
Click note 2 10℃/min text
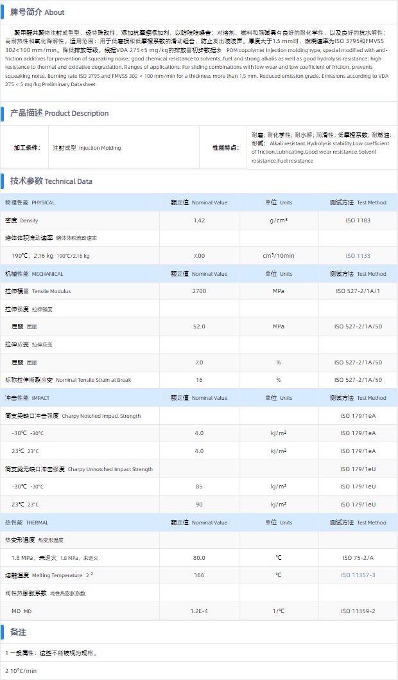tap(21, 671)
